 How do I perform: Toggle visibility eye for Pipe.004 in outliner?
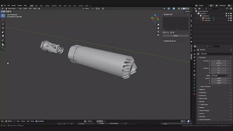pyautogui.click(x=229, y=18)
